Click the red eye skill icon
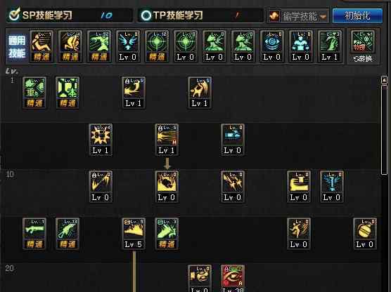Viewport: 391px width, 292px height. (233, 278)
